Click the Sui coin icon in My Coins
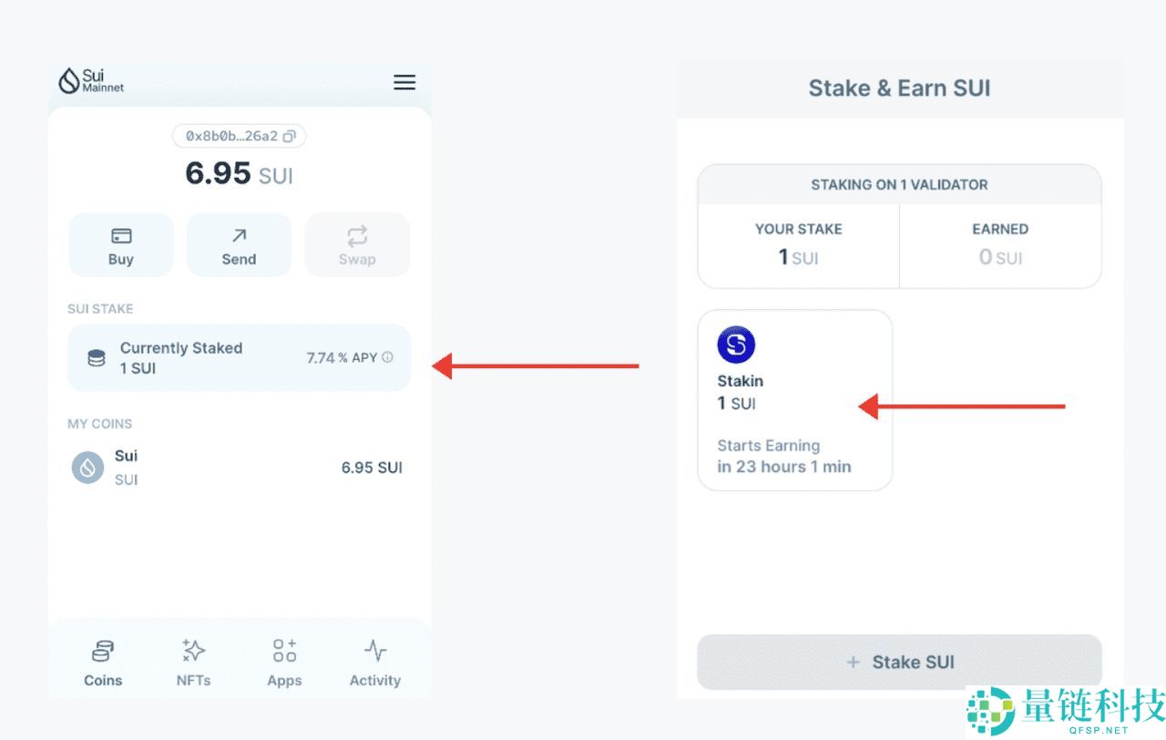1166x740 pixels. [x=88, y=468]
